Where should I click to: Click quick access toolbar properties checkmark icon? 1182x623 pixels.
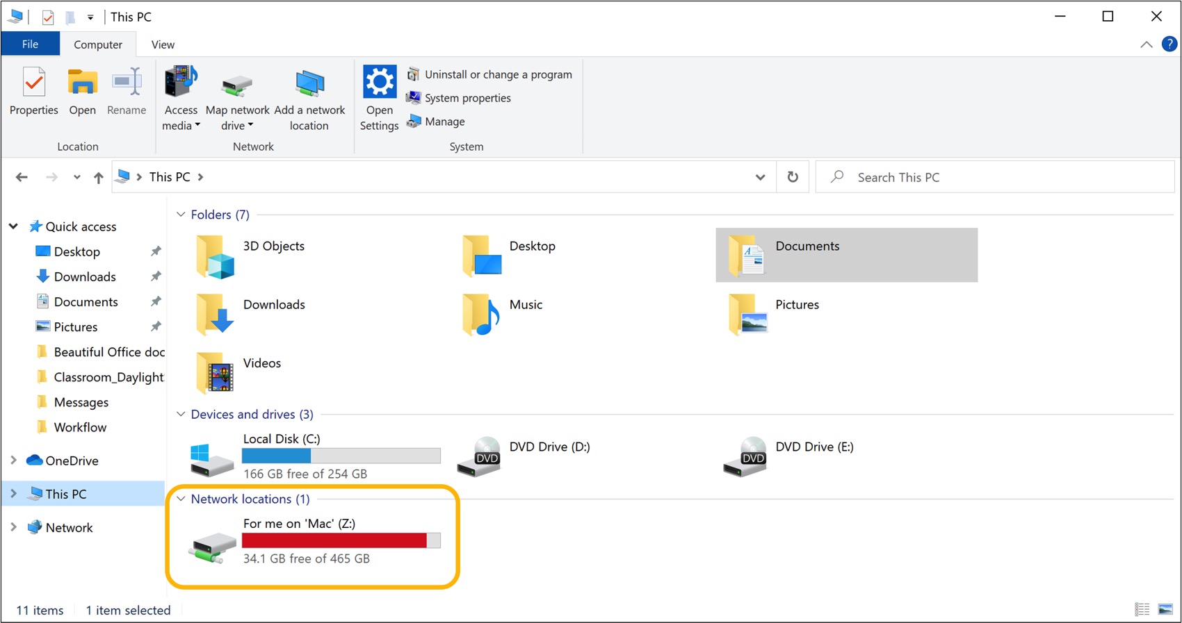click(x=48, y=17)
